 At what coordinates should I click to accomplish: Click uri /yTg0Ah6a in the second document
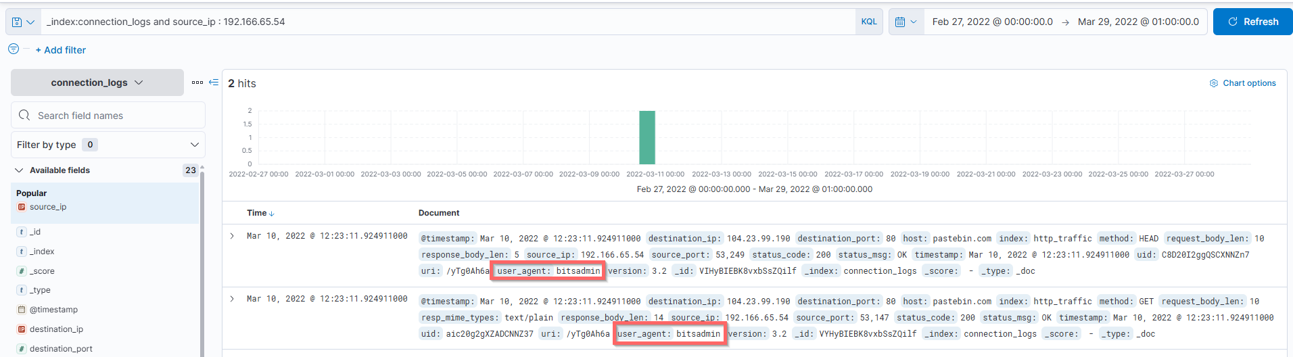click(x=575, y=334)
